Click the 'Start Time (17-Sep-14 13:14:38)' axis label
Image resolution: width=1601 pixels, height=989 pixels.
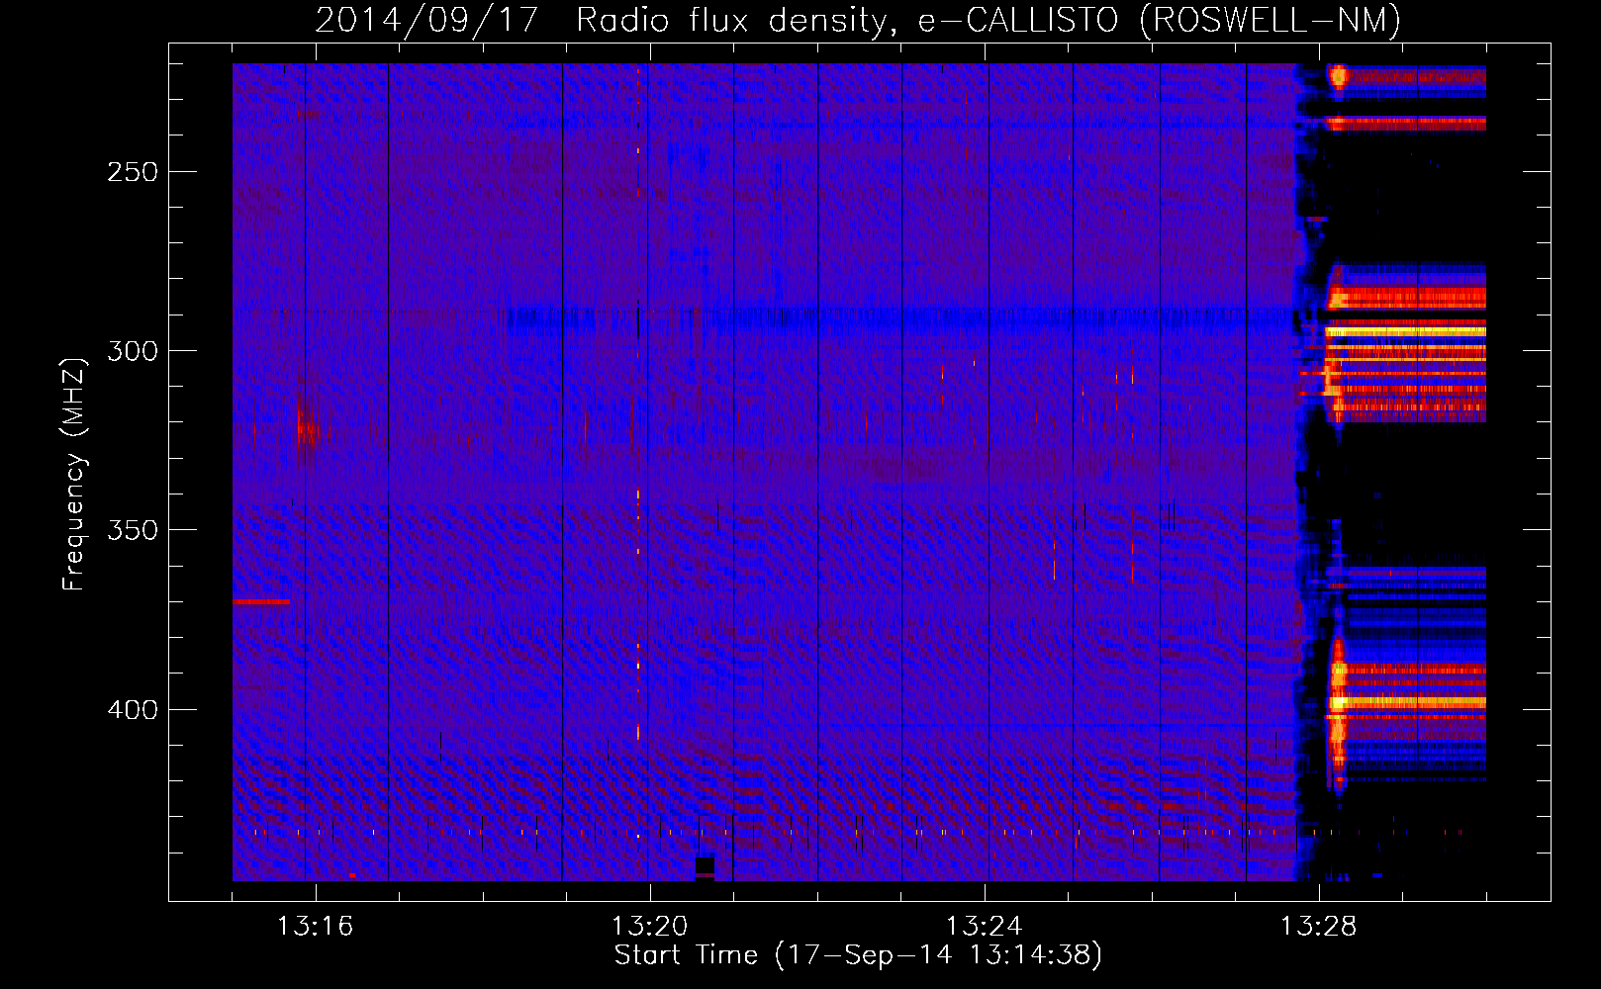click(x=858, y=955)
